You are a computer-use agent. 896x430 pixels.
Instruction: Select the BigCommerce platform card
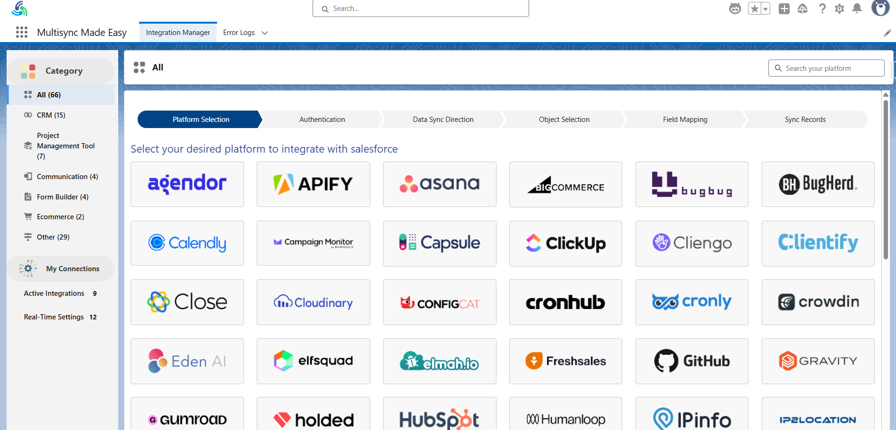click(x=565, y=184)
